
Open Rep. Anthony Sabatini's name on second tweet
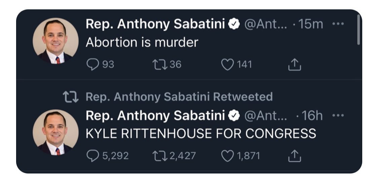(155, 116)
